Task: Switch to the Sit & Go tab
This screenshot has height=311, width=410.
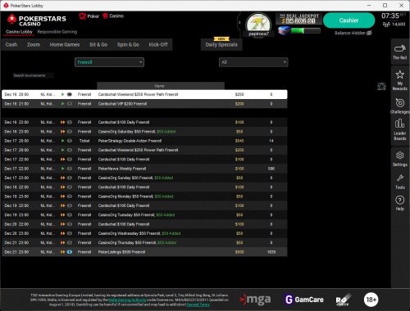Action: click(98, 44)
